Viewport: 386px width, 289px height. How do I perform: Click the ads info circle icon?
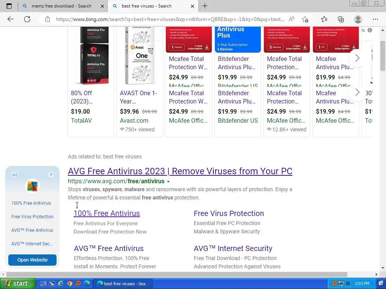[370, 30]
